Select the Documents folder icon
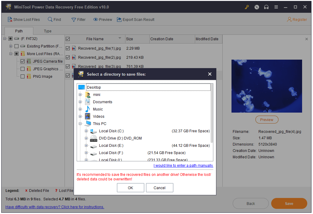313x214 pixels. tap(88, 102)
